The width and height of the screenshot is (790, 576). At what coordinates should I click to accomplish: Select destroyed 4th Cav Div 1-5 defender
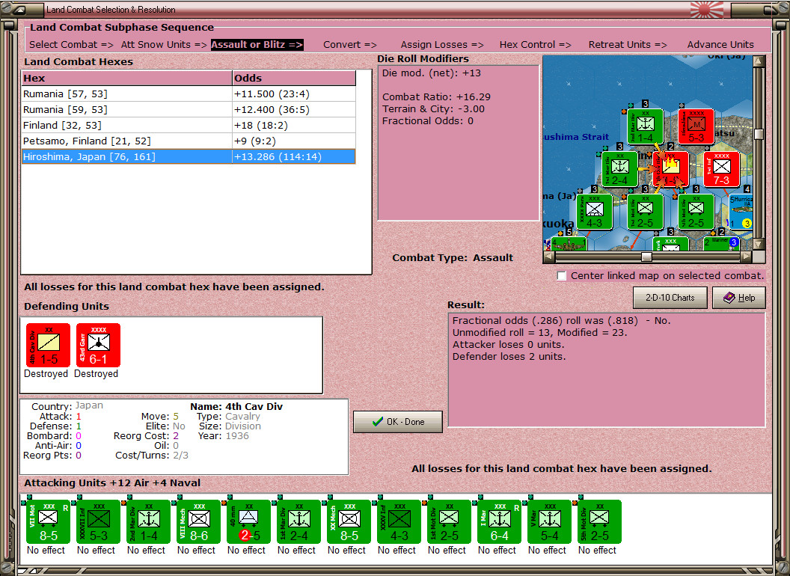[x=48, y=345]
